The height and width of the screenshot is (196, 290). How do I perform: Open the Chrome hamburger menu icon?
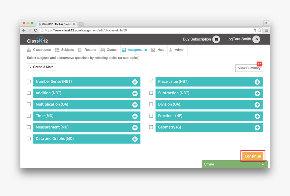click(x=266, y=30)
